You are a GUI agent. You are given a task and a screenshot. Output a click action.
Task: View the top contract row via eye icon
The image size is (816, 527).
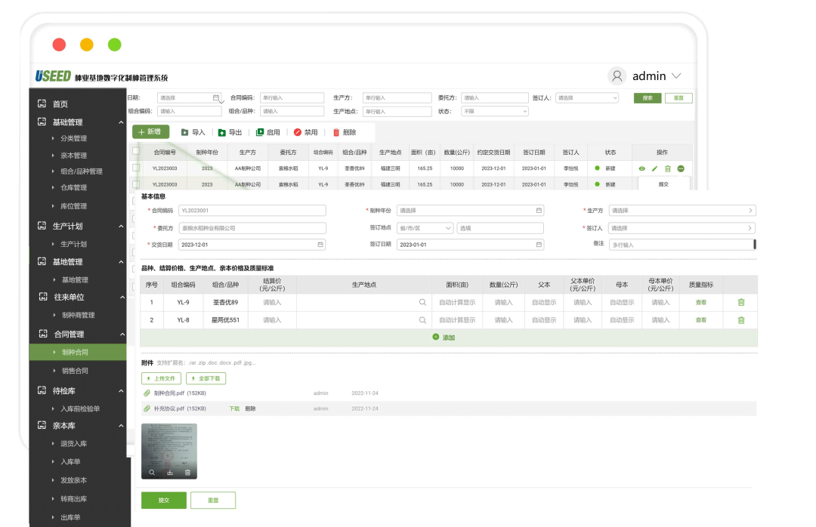[x=641, y=168]
